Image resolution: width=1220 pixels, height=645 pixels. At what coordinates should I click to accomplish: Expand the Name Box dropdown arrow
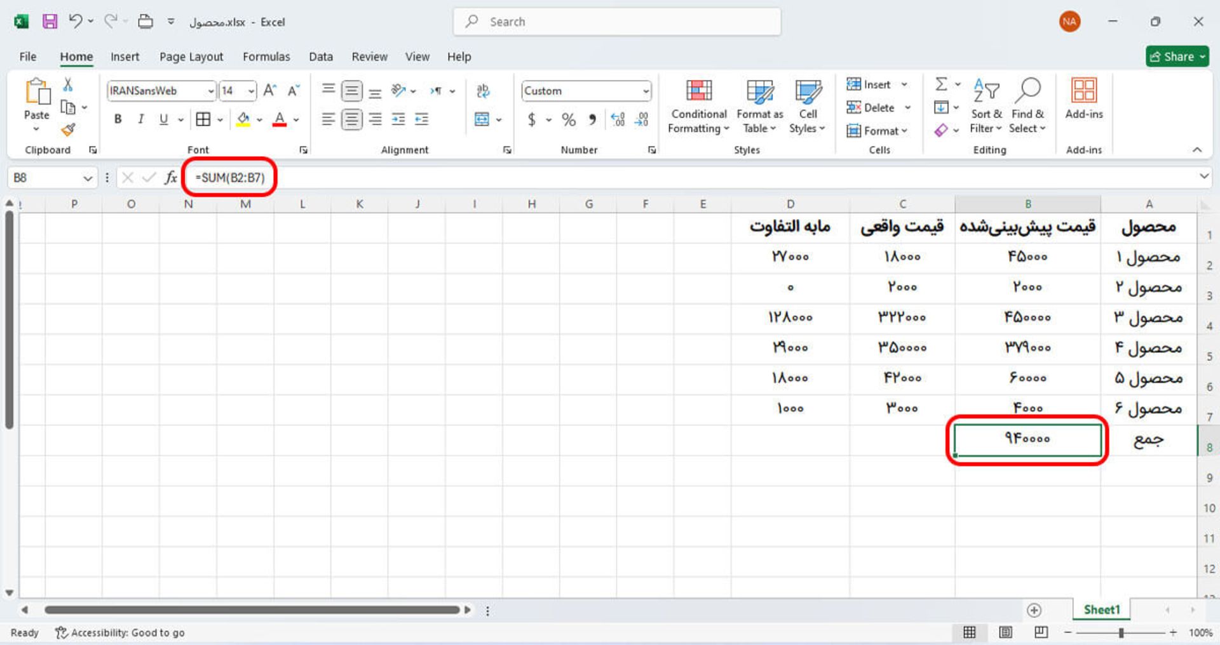click(x=88, y=178)
